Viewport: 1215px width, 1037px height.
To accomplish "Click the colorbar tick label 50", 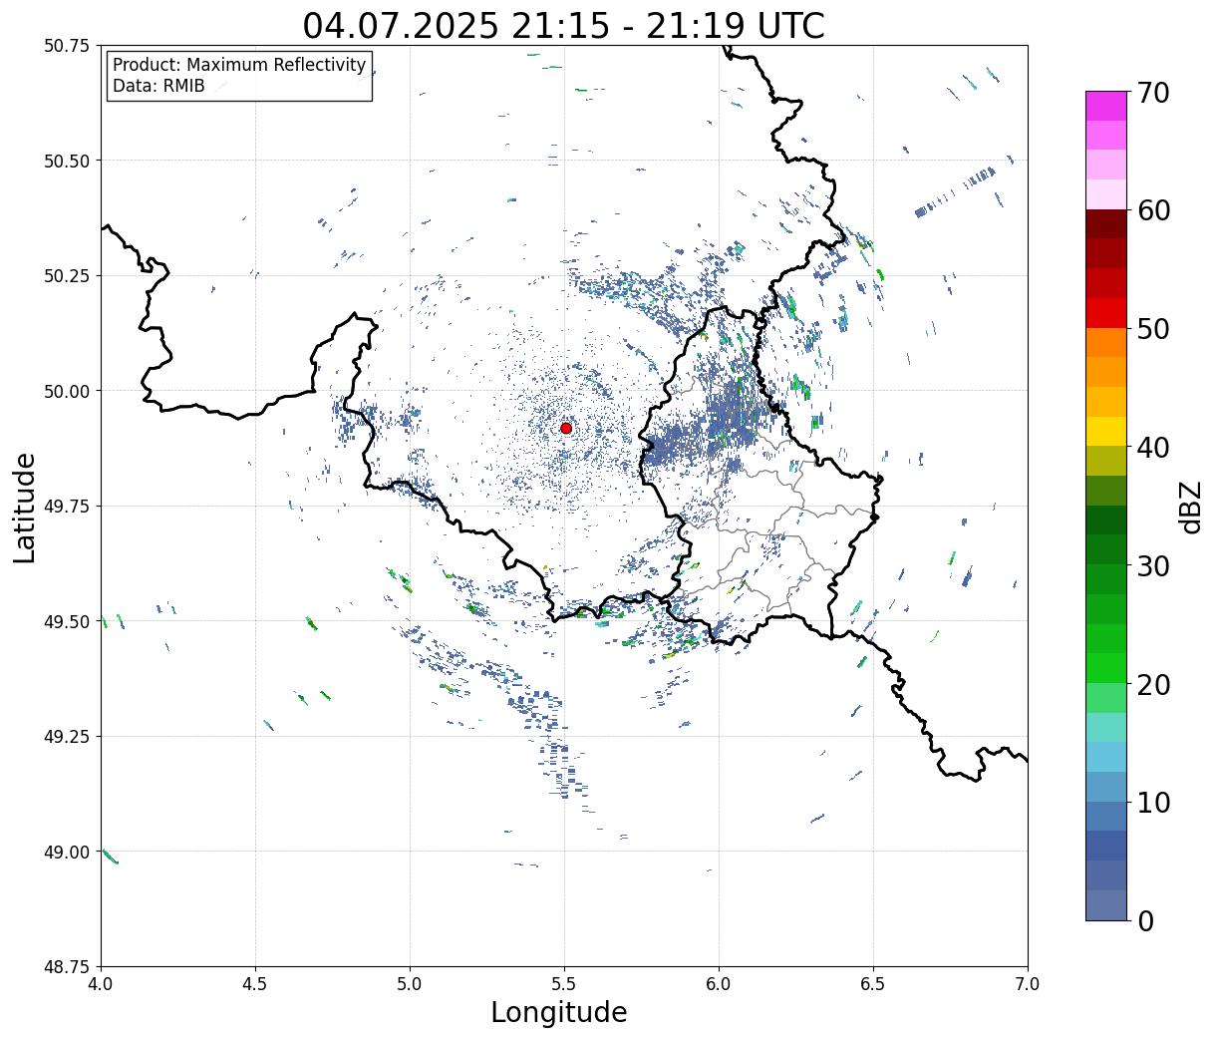I will point(1152,329).
